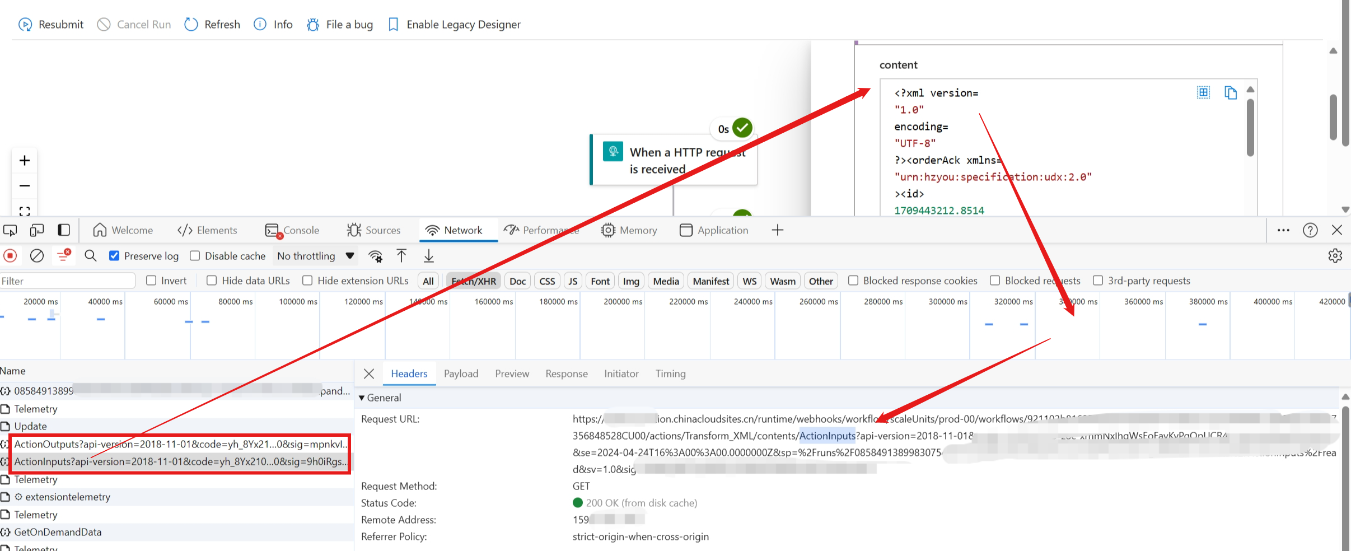Screen dimensions: 1351x551
Task: Collapse the General headers section
Action: tap(362, 398)
